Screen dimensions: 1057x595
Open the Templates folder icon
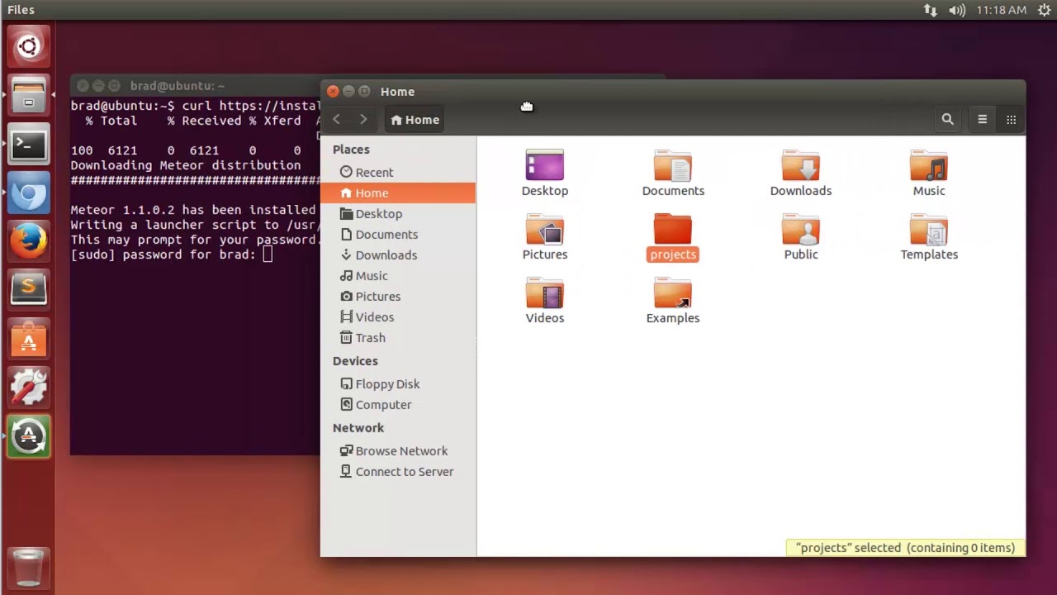(929, 230)
